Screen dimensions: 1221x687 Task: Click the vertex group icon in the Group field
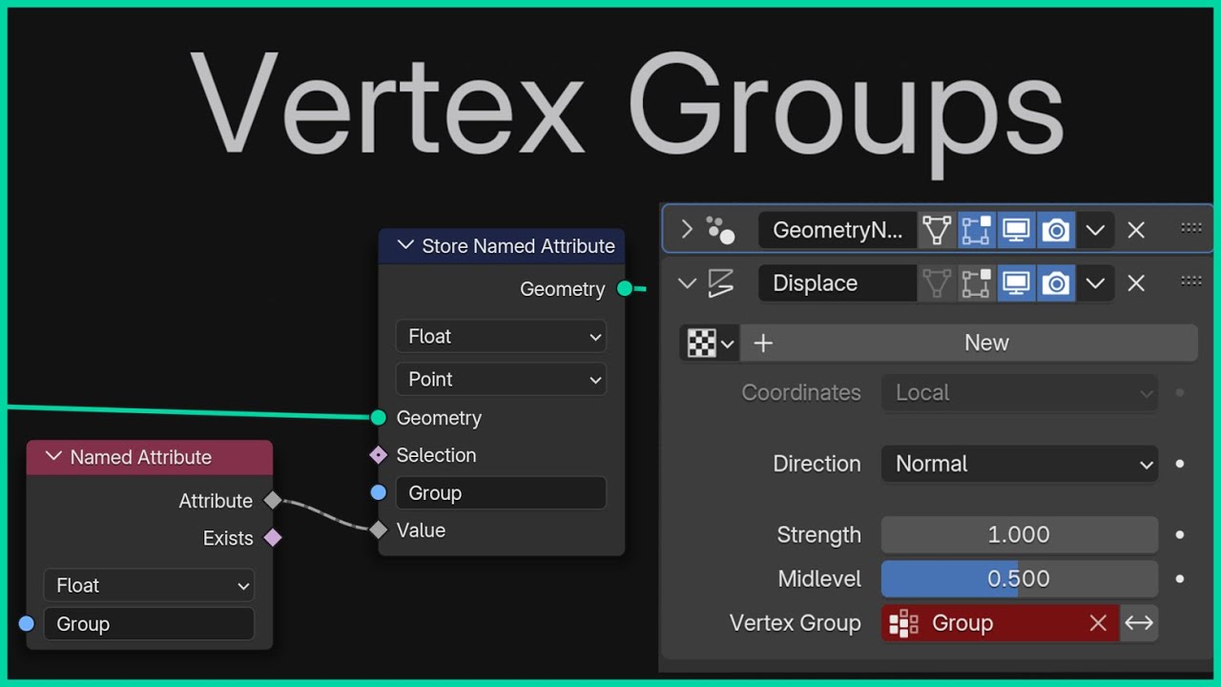[x=903, y=623]
